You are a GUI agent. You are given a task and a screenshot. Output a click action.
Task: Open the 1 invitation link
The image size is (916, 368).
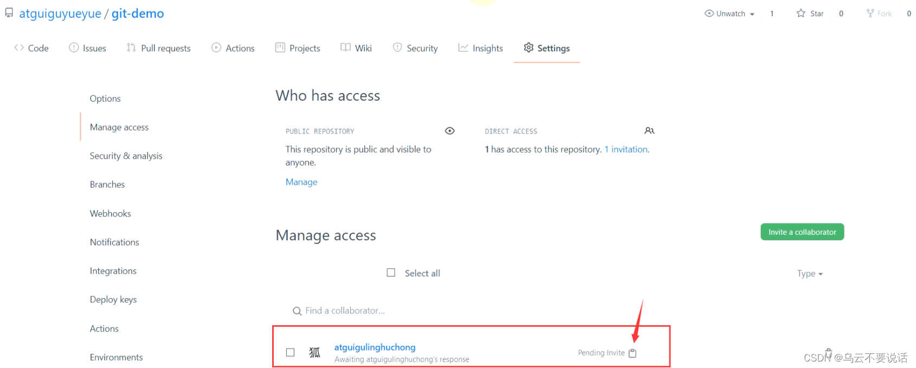pyautogui.click(x=626, y=149)
